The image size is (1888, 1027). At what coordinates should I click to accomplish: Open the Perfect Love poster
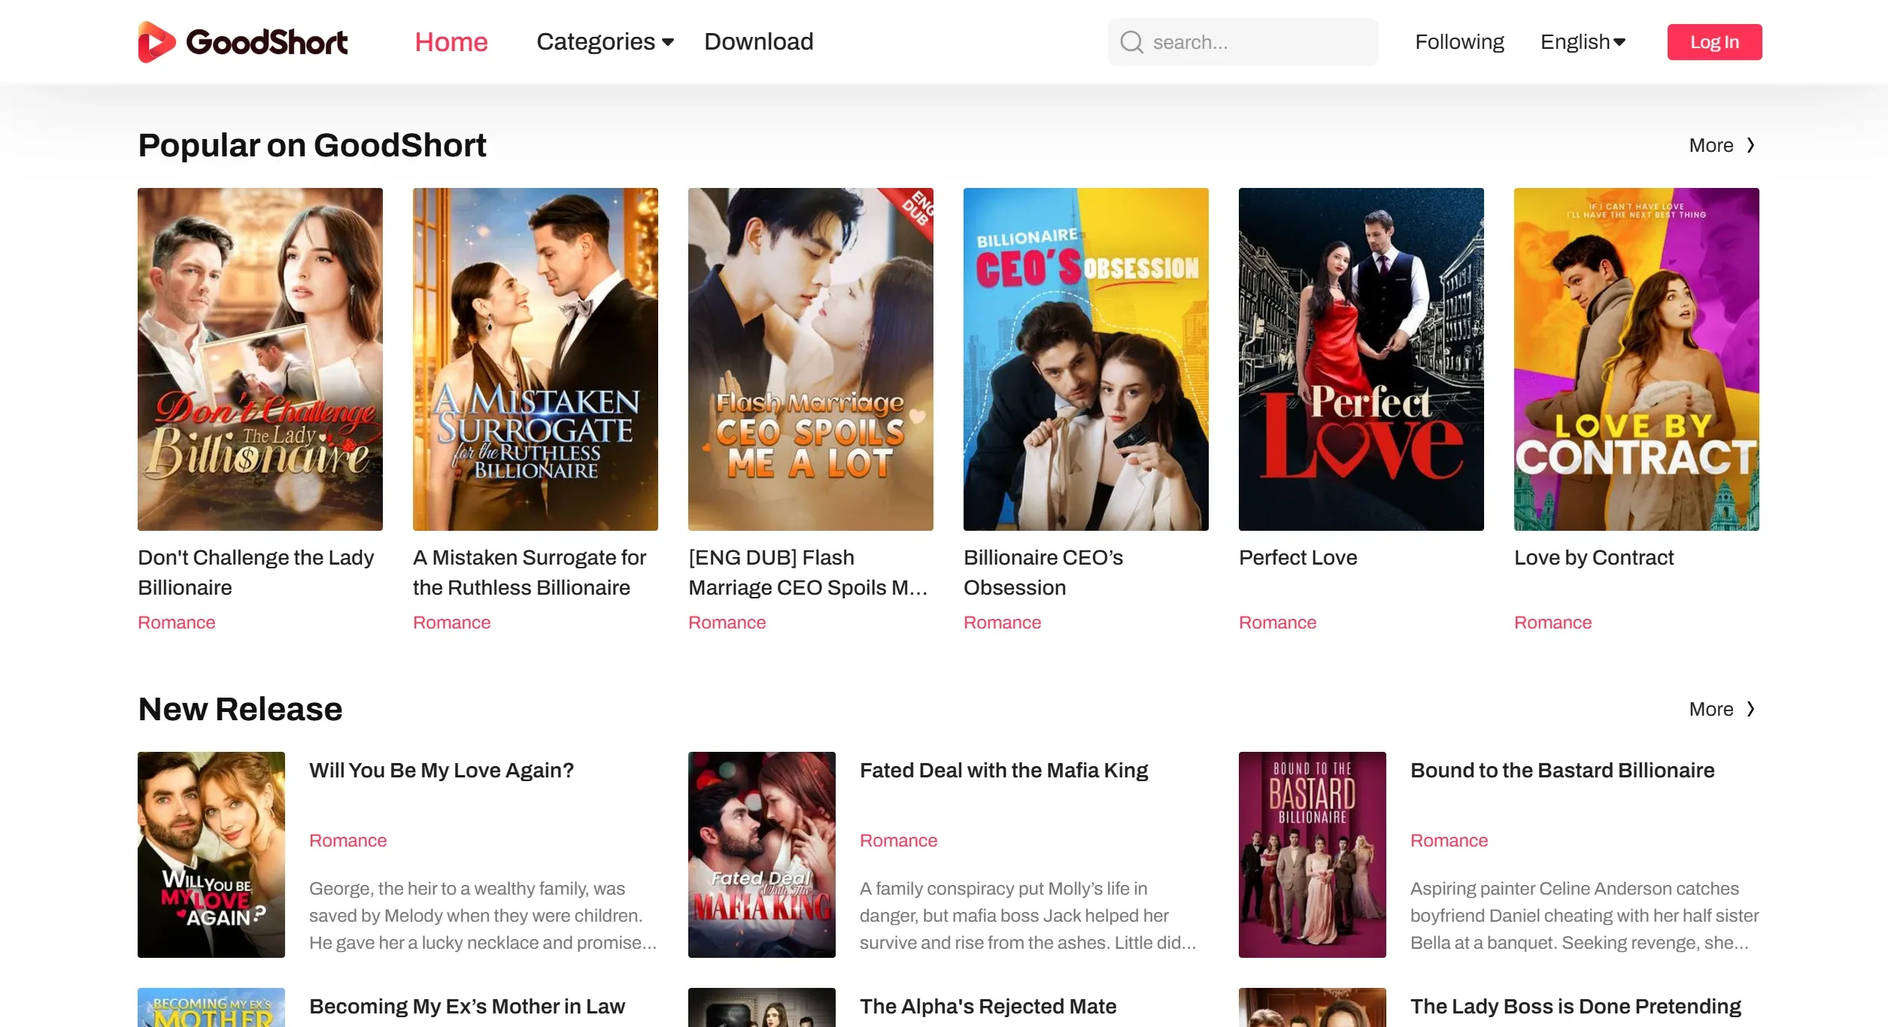pyautogui.click(x=1361, y=359)
